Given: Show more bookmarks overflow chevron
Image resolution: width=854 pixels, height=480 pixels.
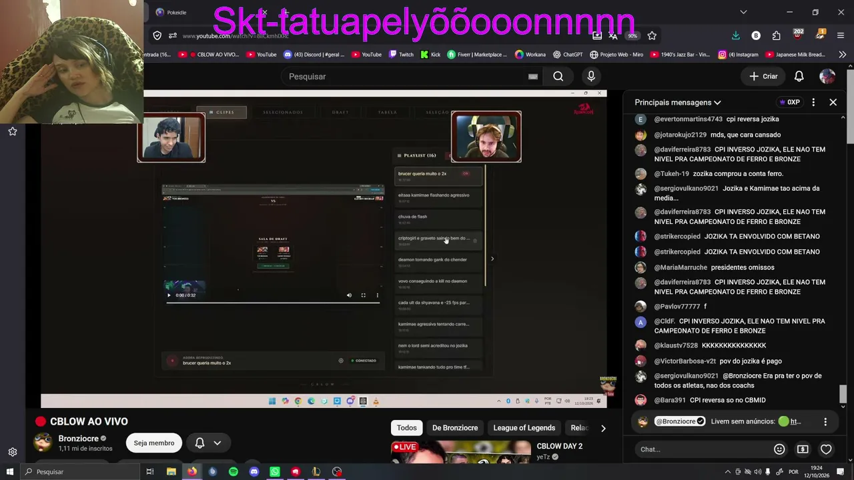Looking at the screenshot, I should tap(842, 55).
